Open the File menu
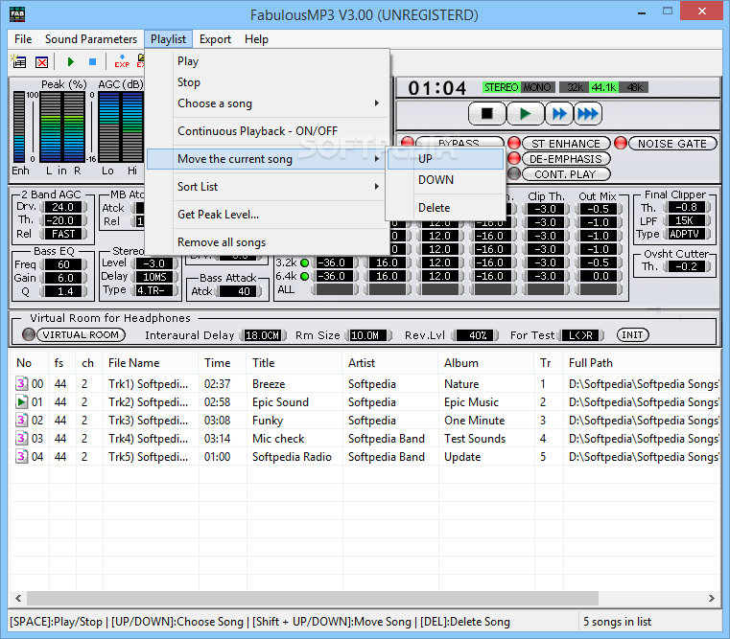This screenshot has height=639, width=730. click(x=23, y=39)
